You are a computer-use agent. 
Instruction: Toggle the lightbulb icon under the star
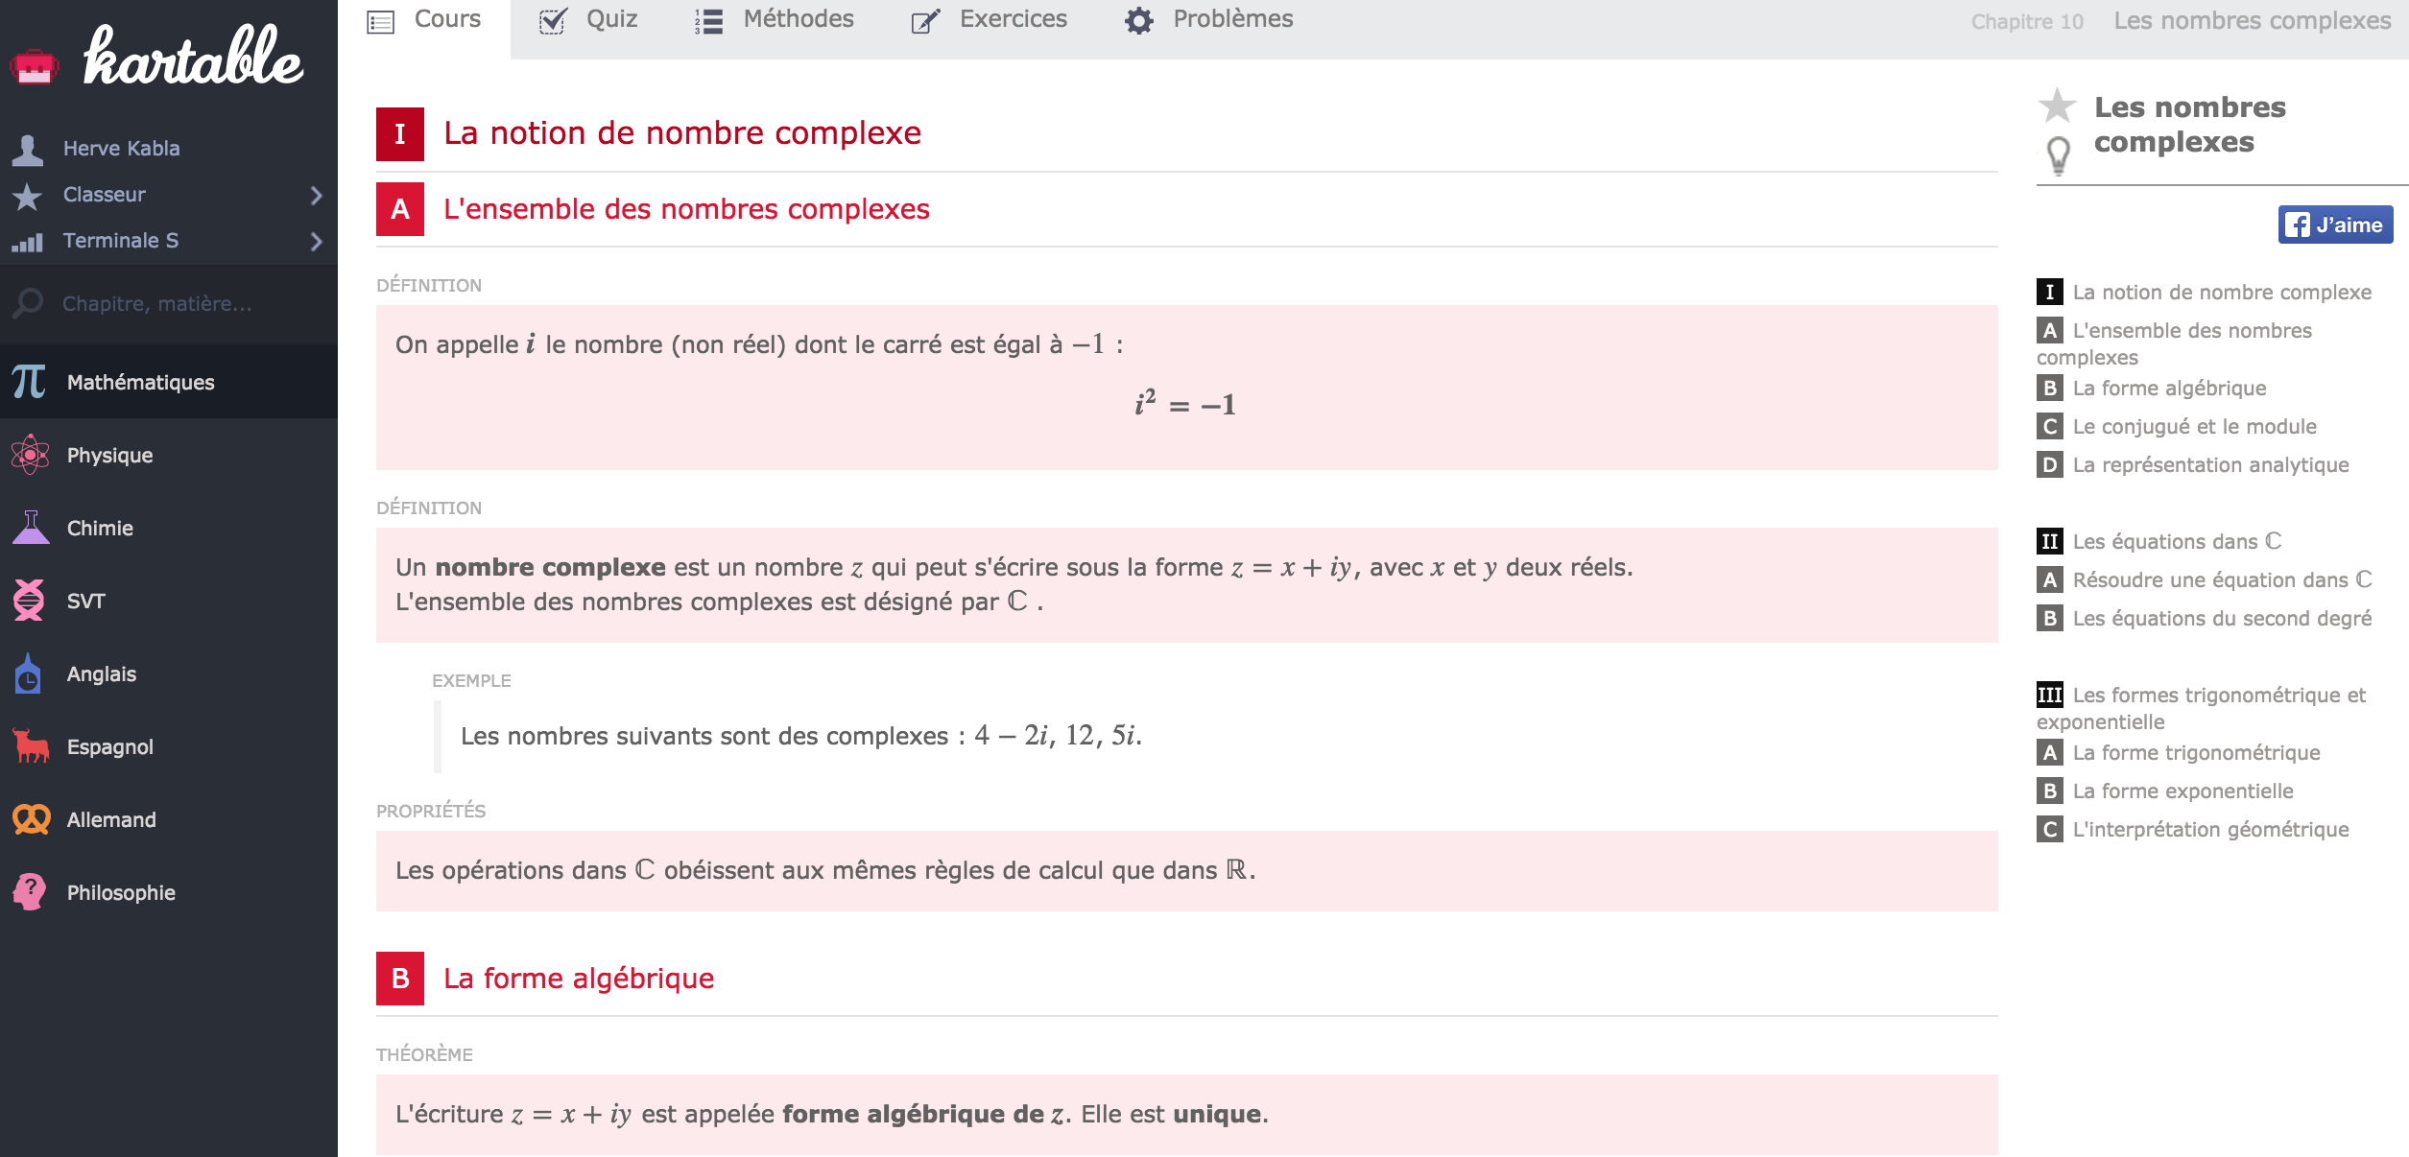(2059, 155)
